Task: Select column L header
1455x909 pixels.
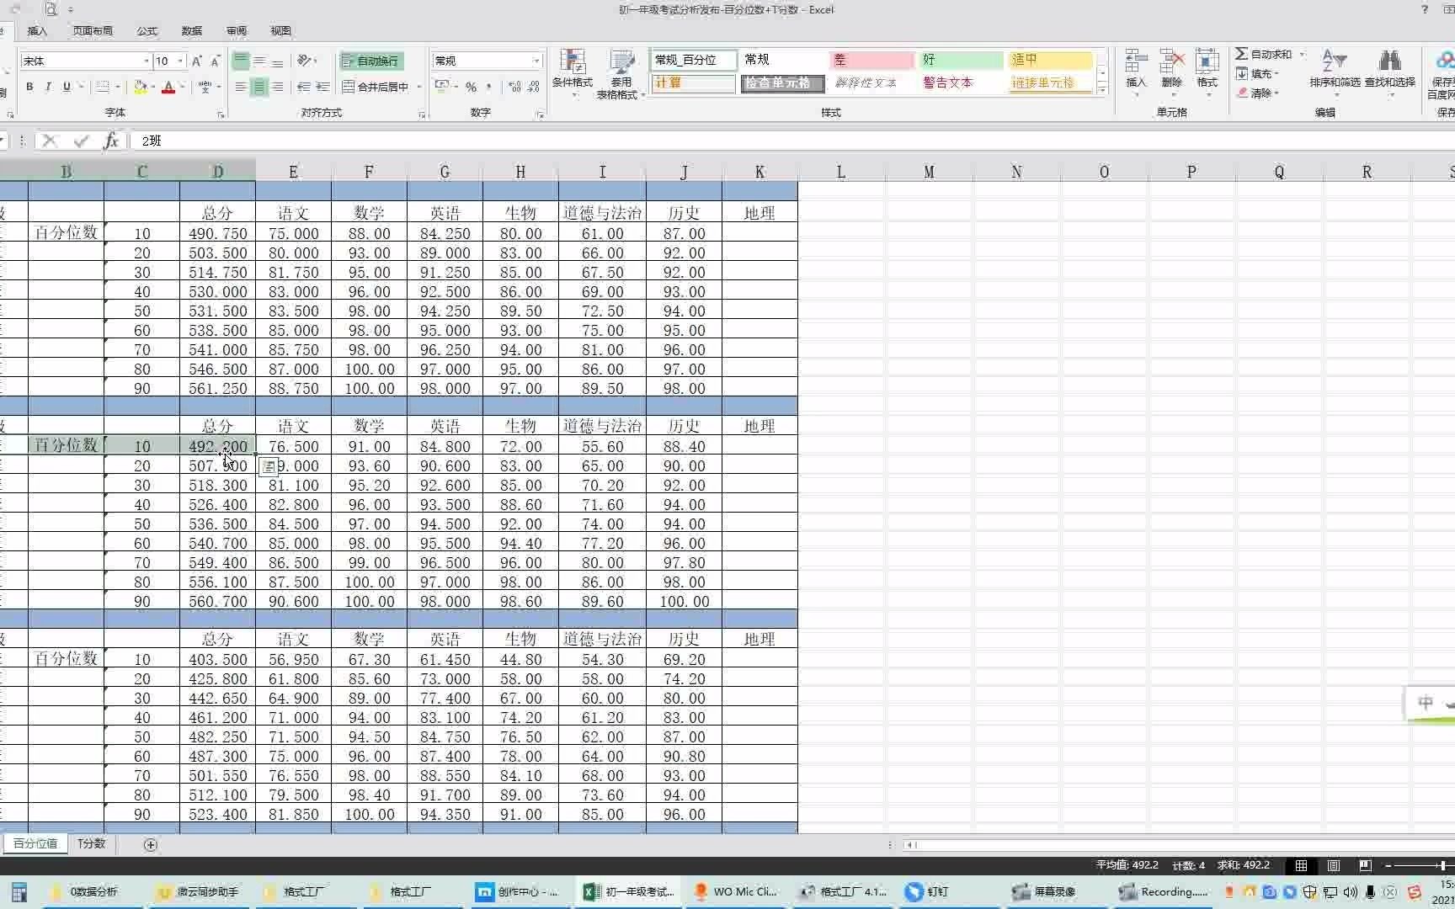Action: (x=841, y=172)
